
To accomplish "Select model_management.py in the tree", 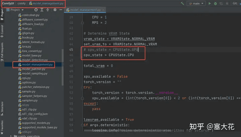I will tap(37, 64).
